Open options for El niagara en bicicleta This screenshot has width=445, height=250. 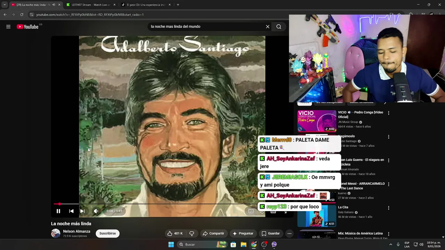pyautogui.click(x=389, y=160)
